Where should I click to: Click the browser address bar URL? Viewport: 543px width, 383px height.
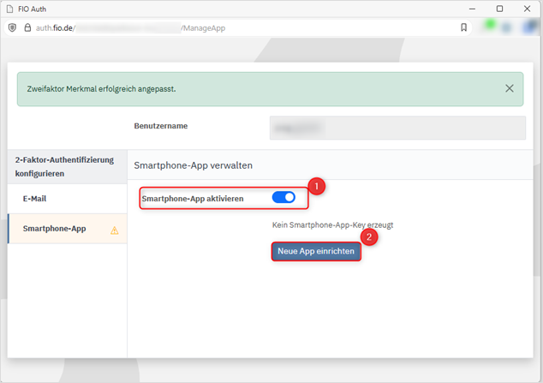click(x=128, y=27)
